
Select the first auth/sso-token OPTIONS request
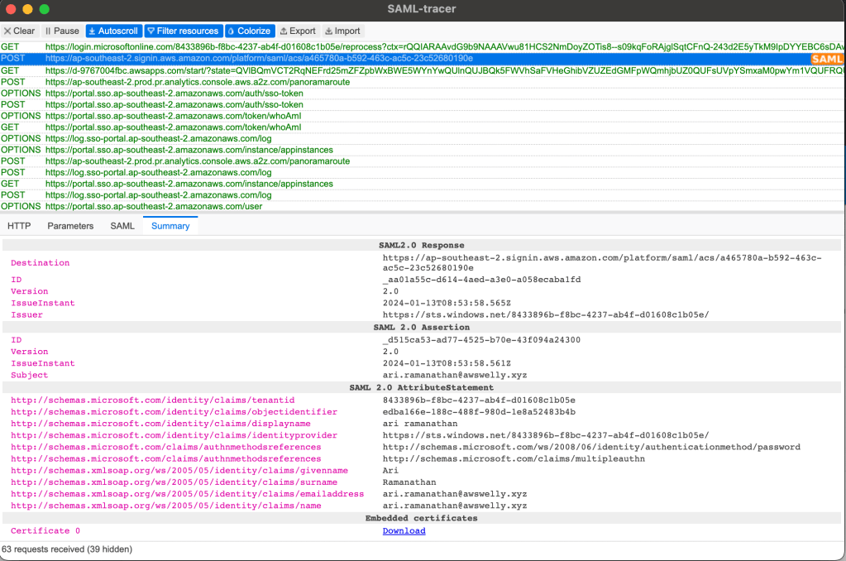pyautogui.click(x=174, y=93)
